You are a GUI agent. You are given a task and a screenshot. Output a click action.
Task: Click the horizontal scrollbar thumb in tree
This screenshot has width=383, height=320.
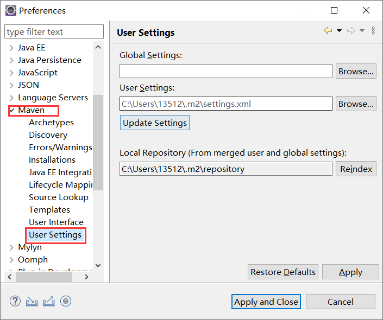point(44,277)
